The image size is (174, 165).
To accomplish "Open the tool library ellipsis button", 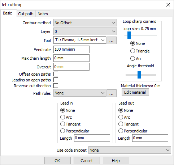I will coord(112,41).
